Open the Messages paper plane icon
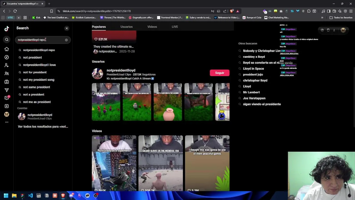The height and width of the screenshot is (200, 355). [7, 90]
